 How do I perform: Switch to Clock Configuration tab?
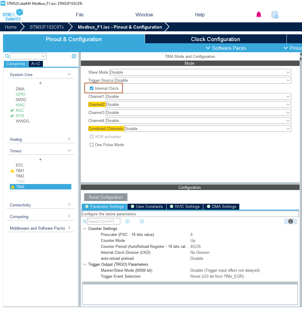tap(216, 39)
